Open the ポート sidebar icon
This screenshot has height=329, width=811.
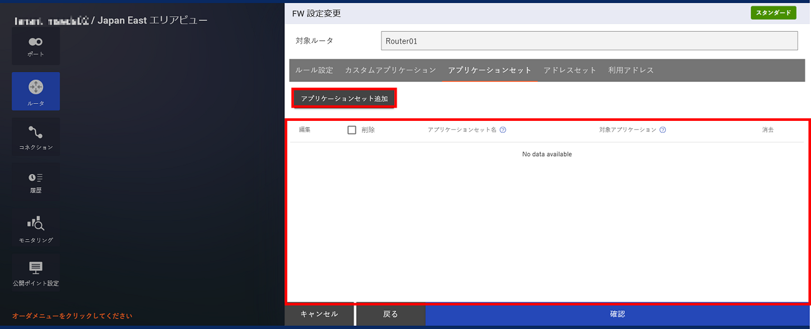36,46
